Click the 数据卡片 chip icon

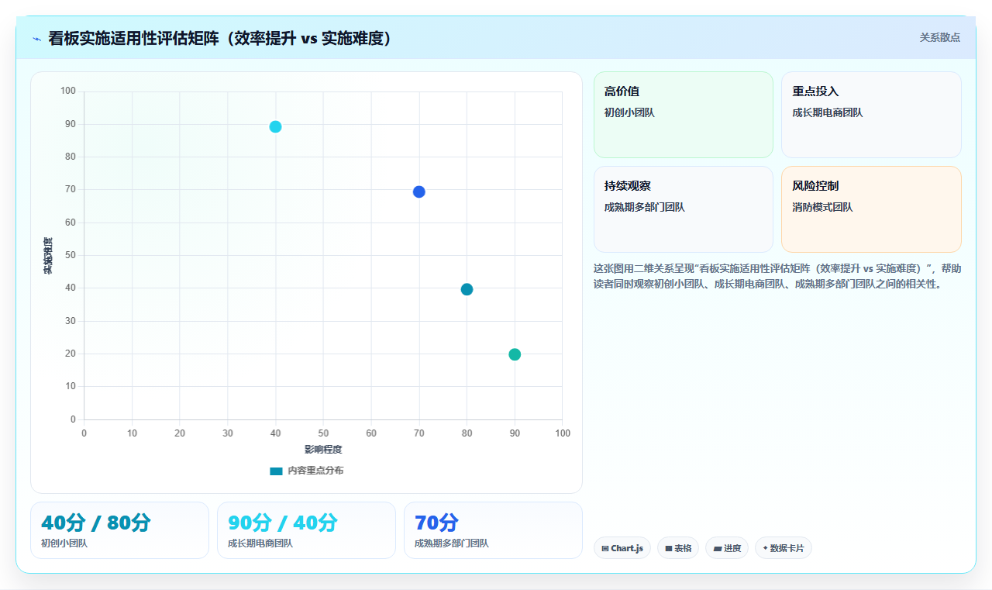pos(766,548)
